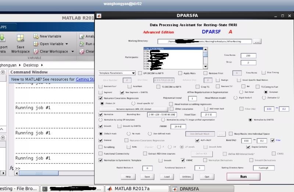Select Normalize by using EPI templates

point(100,120)
